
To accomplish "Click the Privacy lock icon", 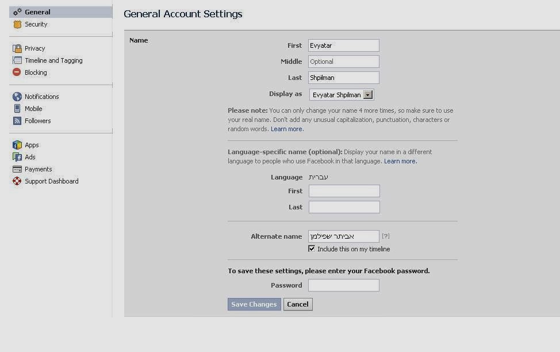I will (x=17, y=48).
